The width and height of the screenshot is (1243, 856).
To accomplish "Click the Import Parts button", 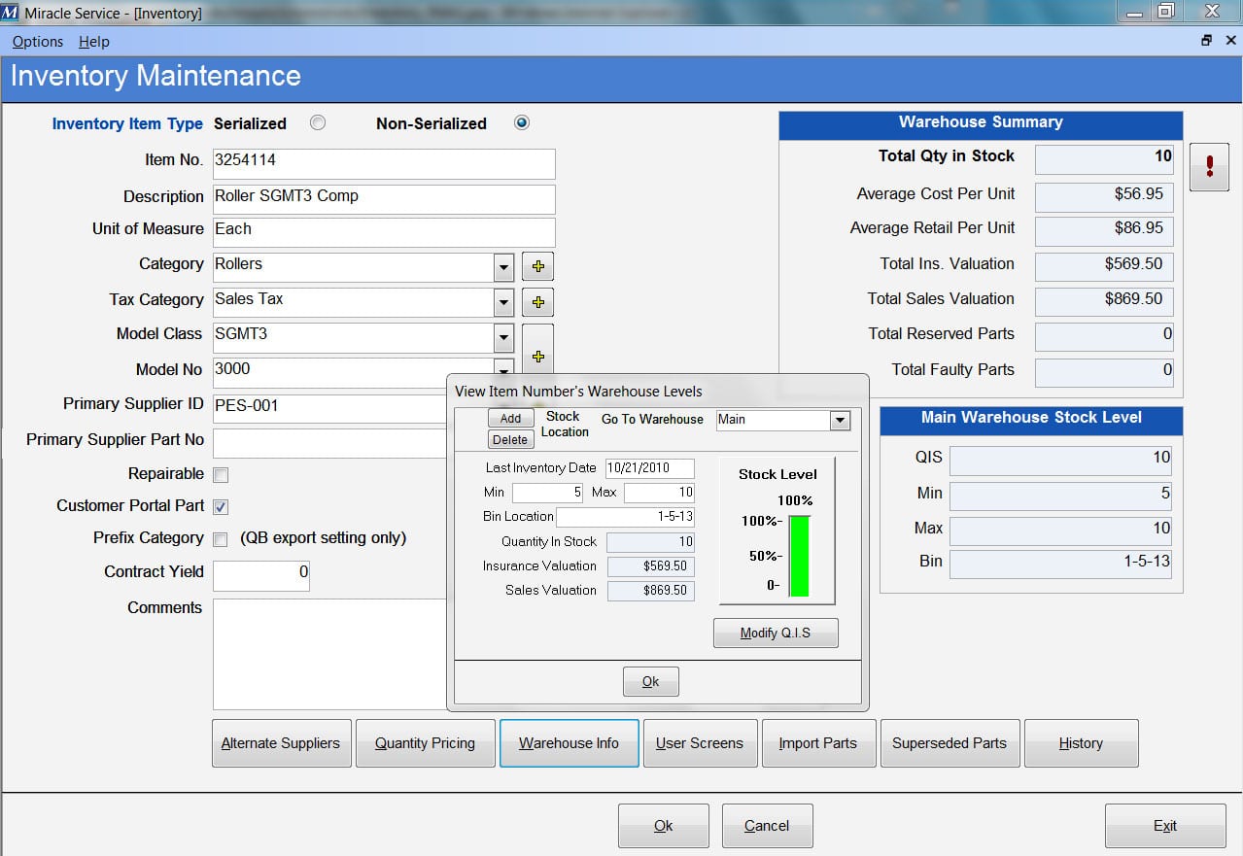I will (818, 743).
